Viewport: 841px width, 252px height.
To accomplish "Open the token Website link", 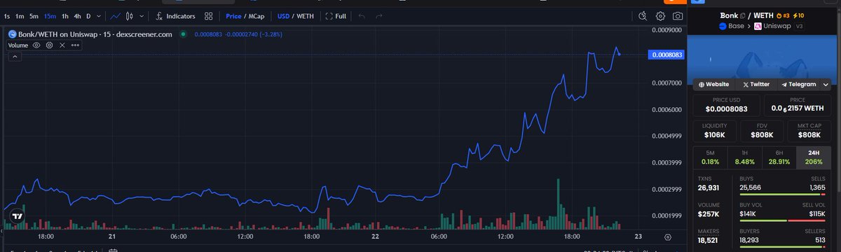I will click(713, 84).
